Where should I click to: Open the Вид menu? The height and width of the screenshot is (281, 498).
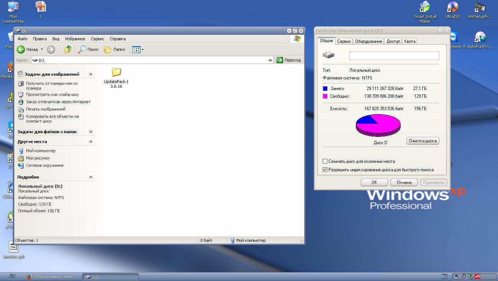coord(56,39)
